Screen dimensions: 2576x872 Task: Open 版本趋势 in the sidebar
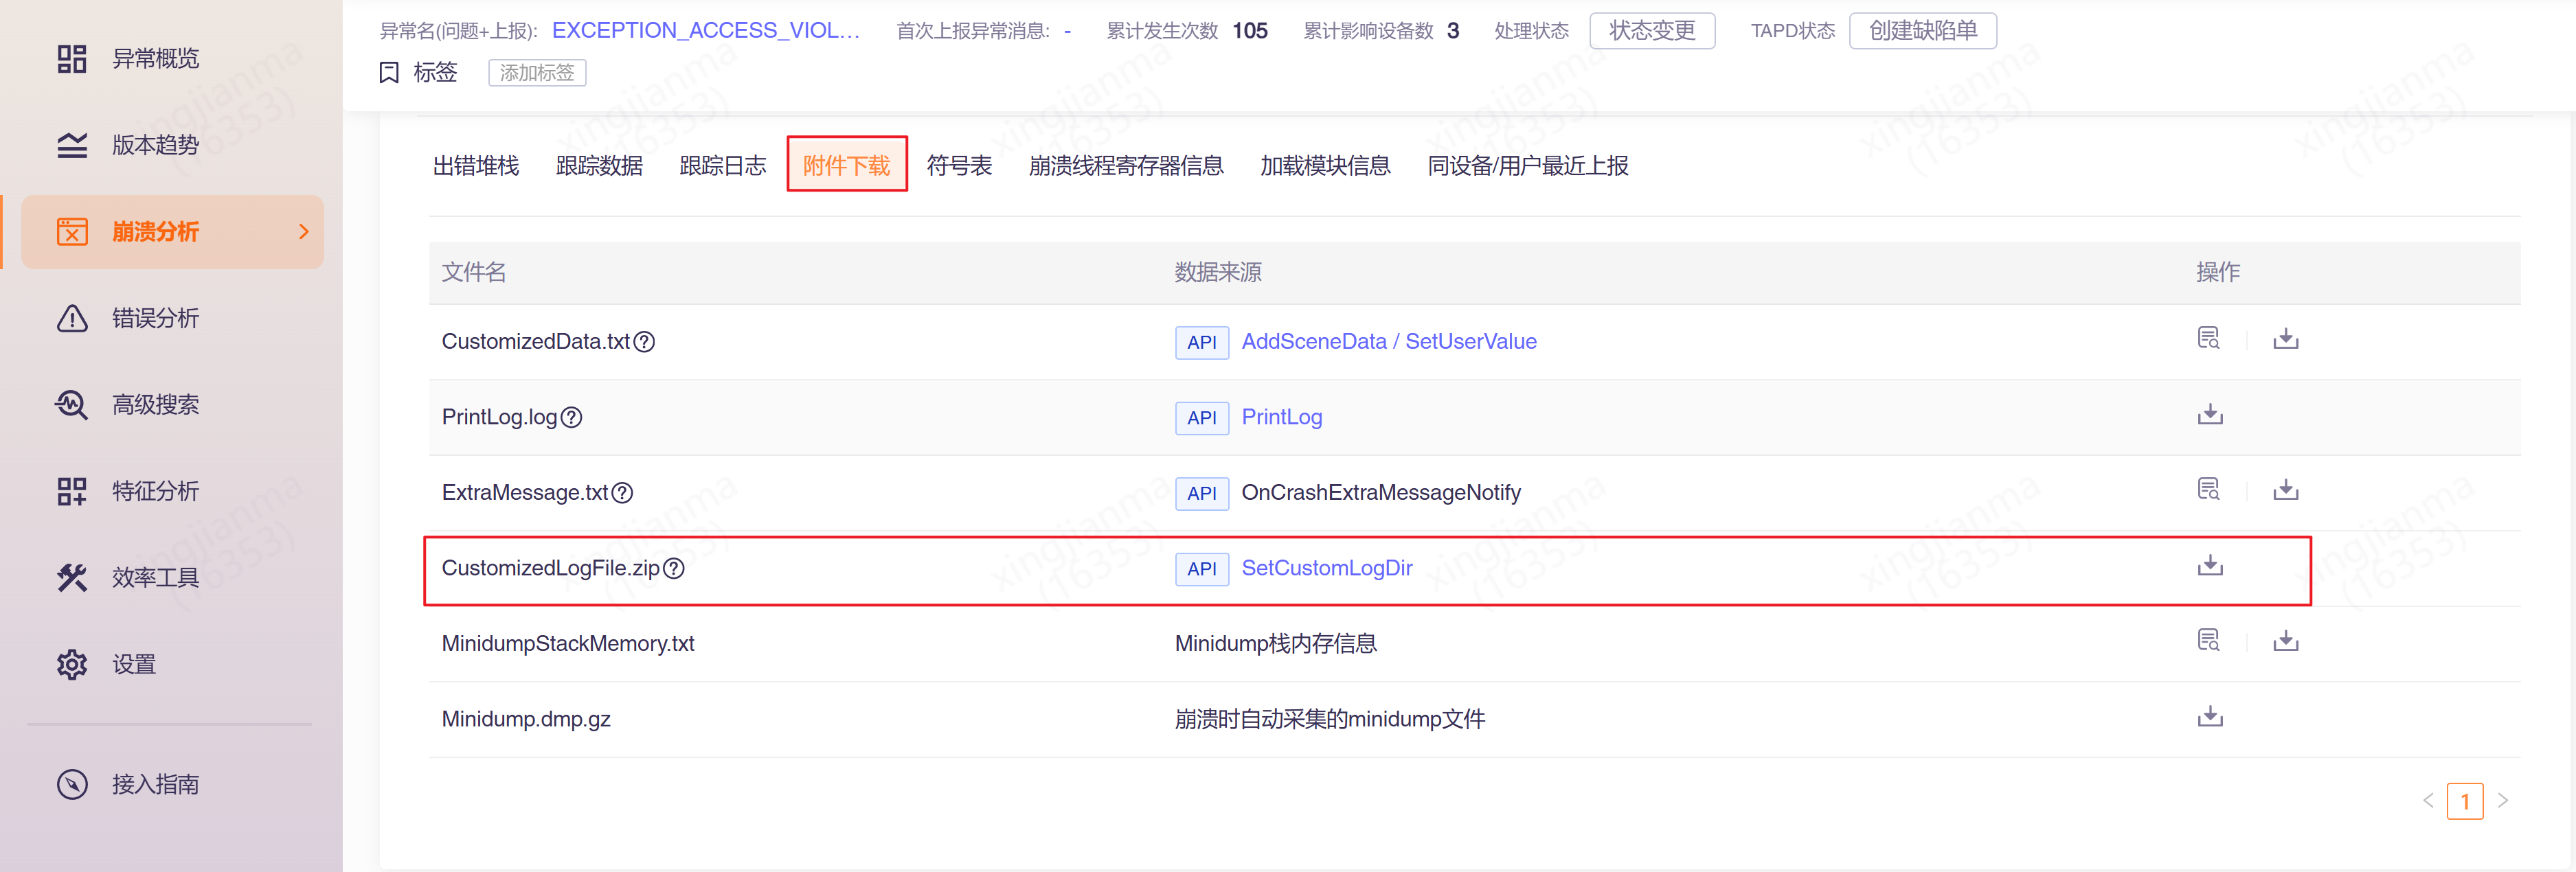coord(155,145)
